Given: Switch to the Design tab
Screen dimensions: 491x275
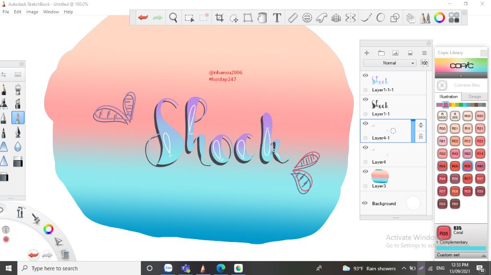Looking at the screenshot, I should 475,97.
